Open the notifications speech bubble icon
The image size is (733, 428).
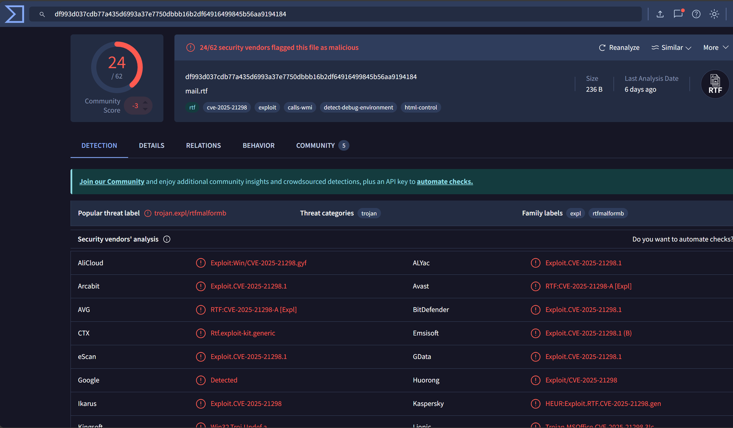(678, 14)
